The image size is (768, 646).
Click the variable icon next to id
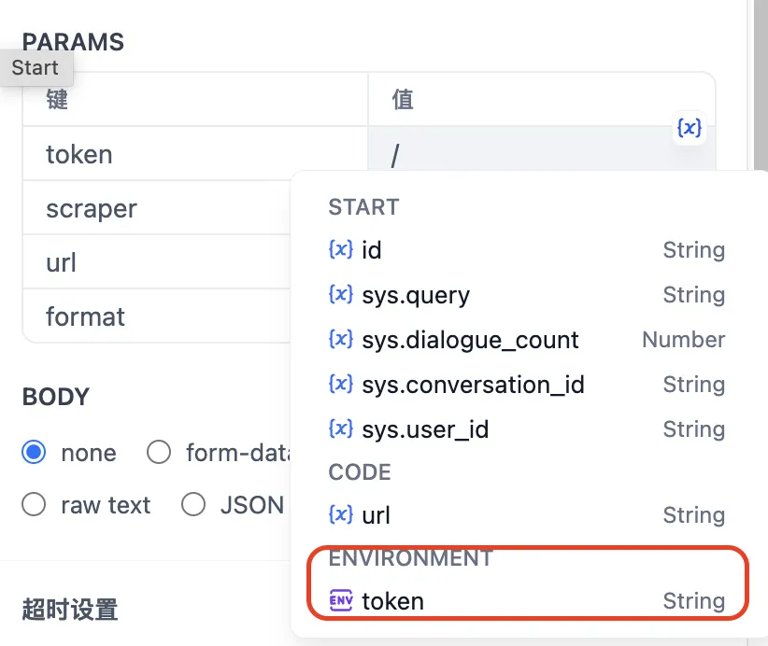tap(341, 249)
